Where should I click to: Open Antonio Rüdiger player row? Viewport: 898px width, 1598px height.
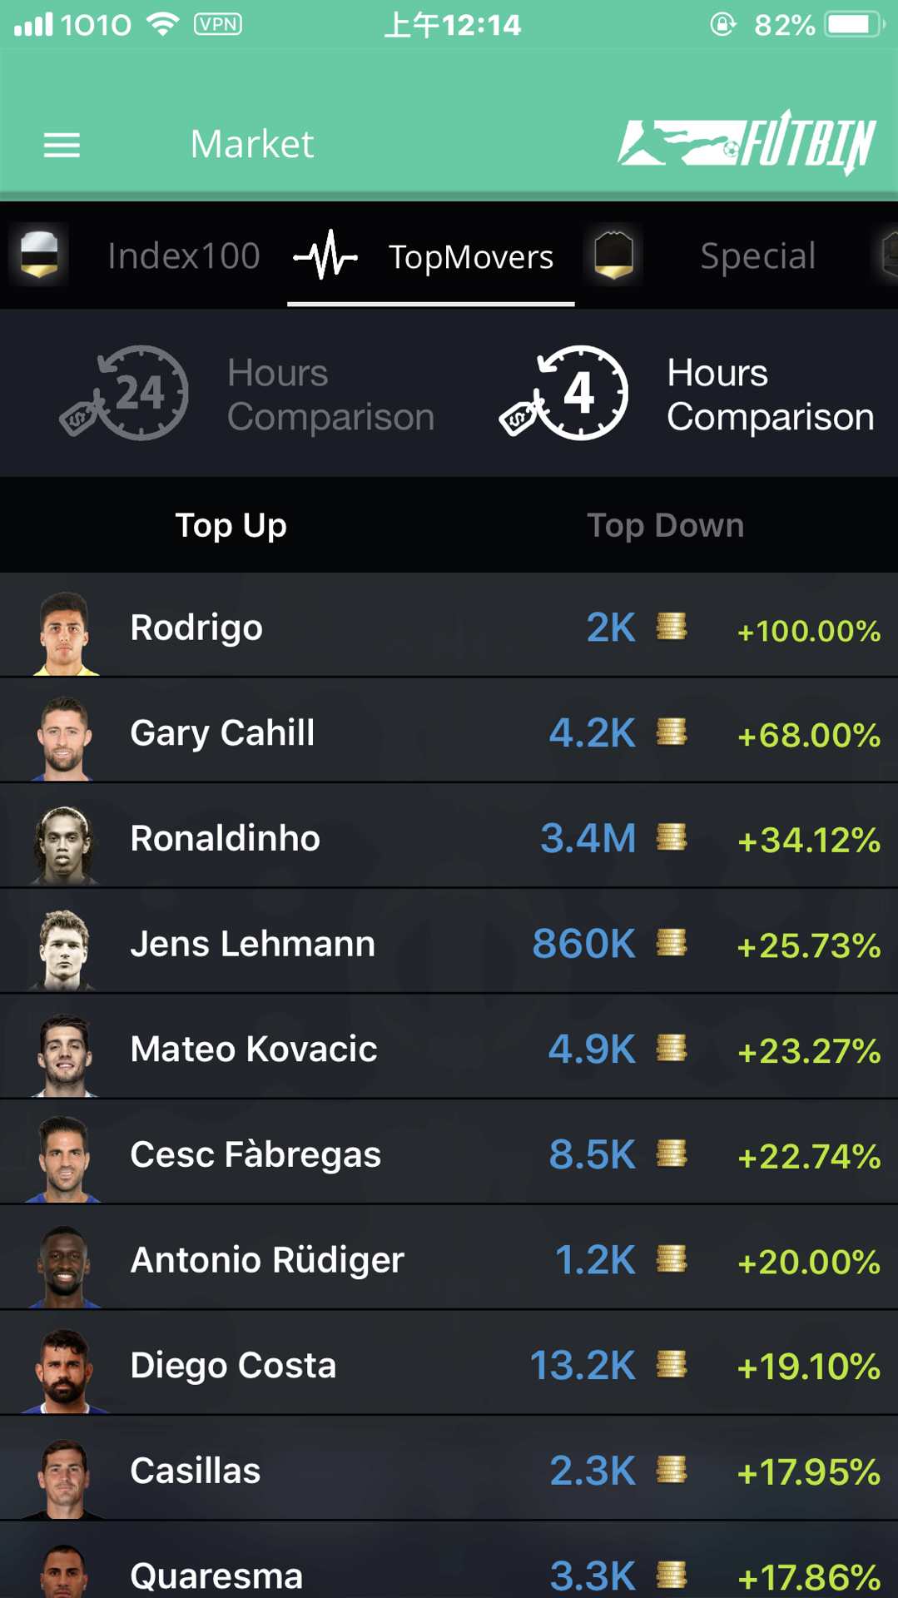click(449, 1259)
